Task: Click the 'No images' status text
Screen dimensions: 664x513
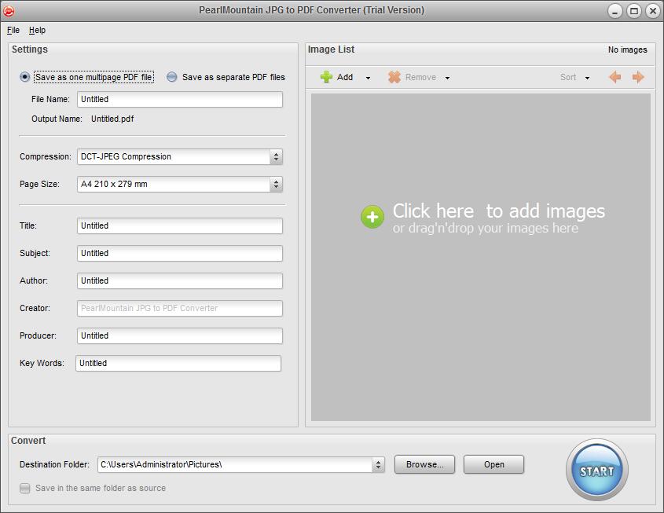Action: point(628,50)
